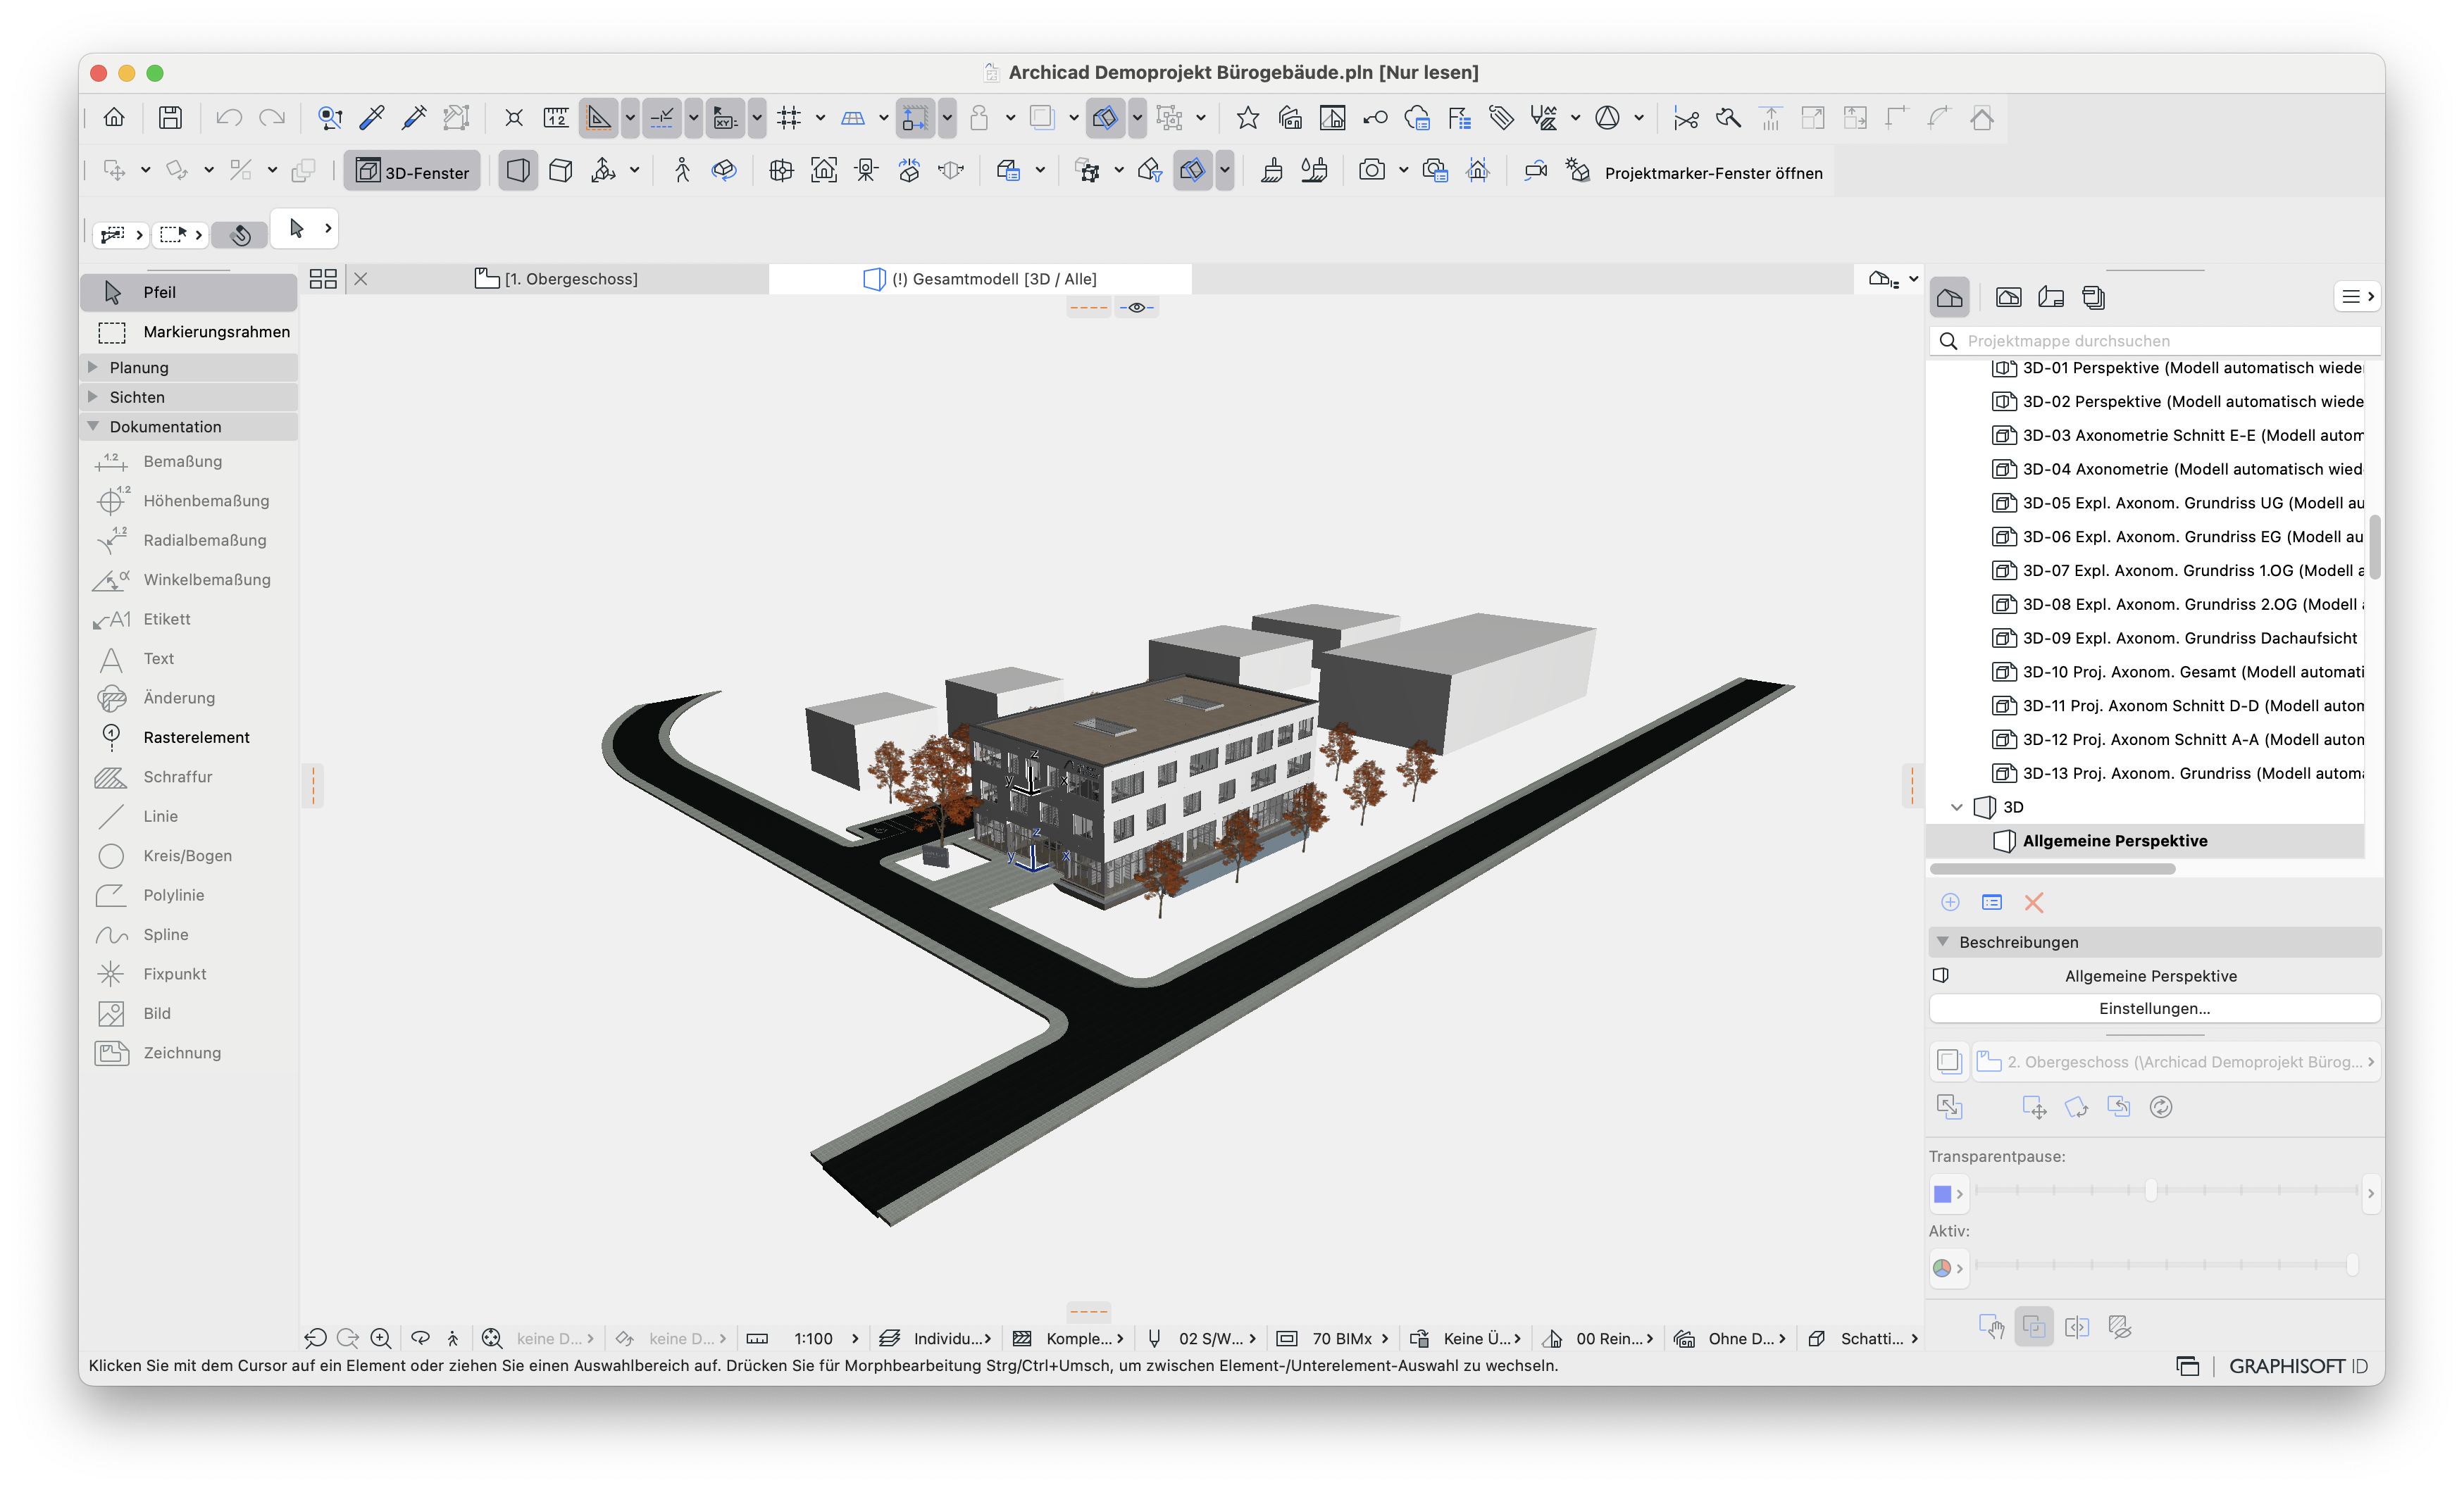The image size is (2464, 1490).
Task: Click the Undo arrow icon
Action: coord(229,118)
